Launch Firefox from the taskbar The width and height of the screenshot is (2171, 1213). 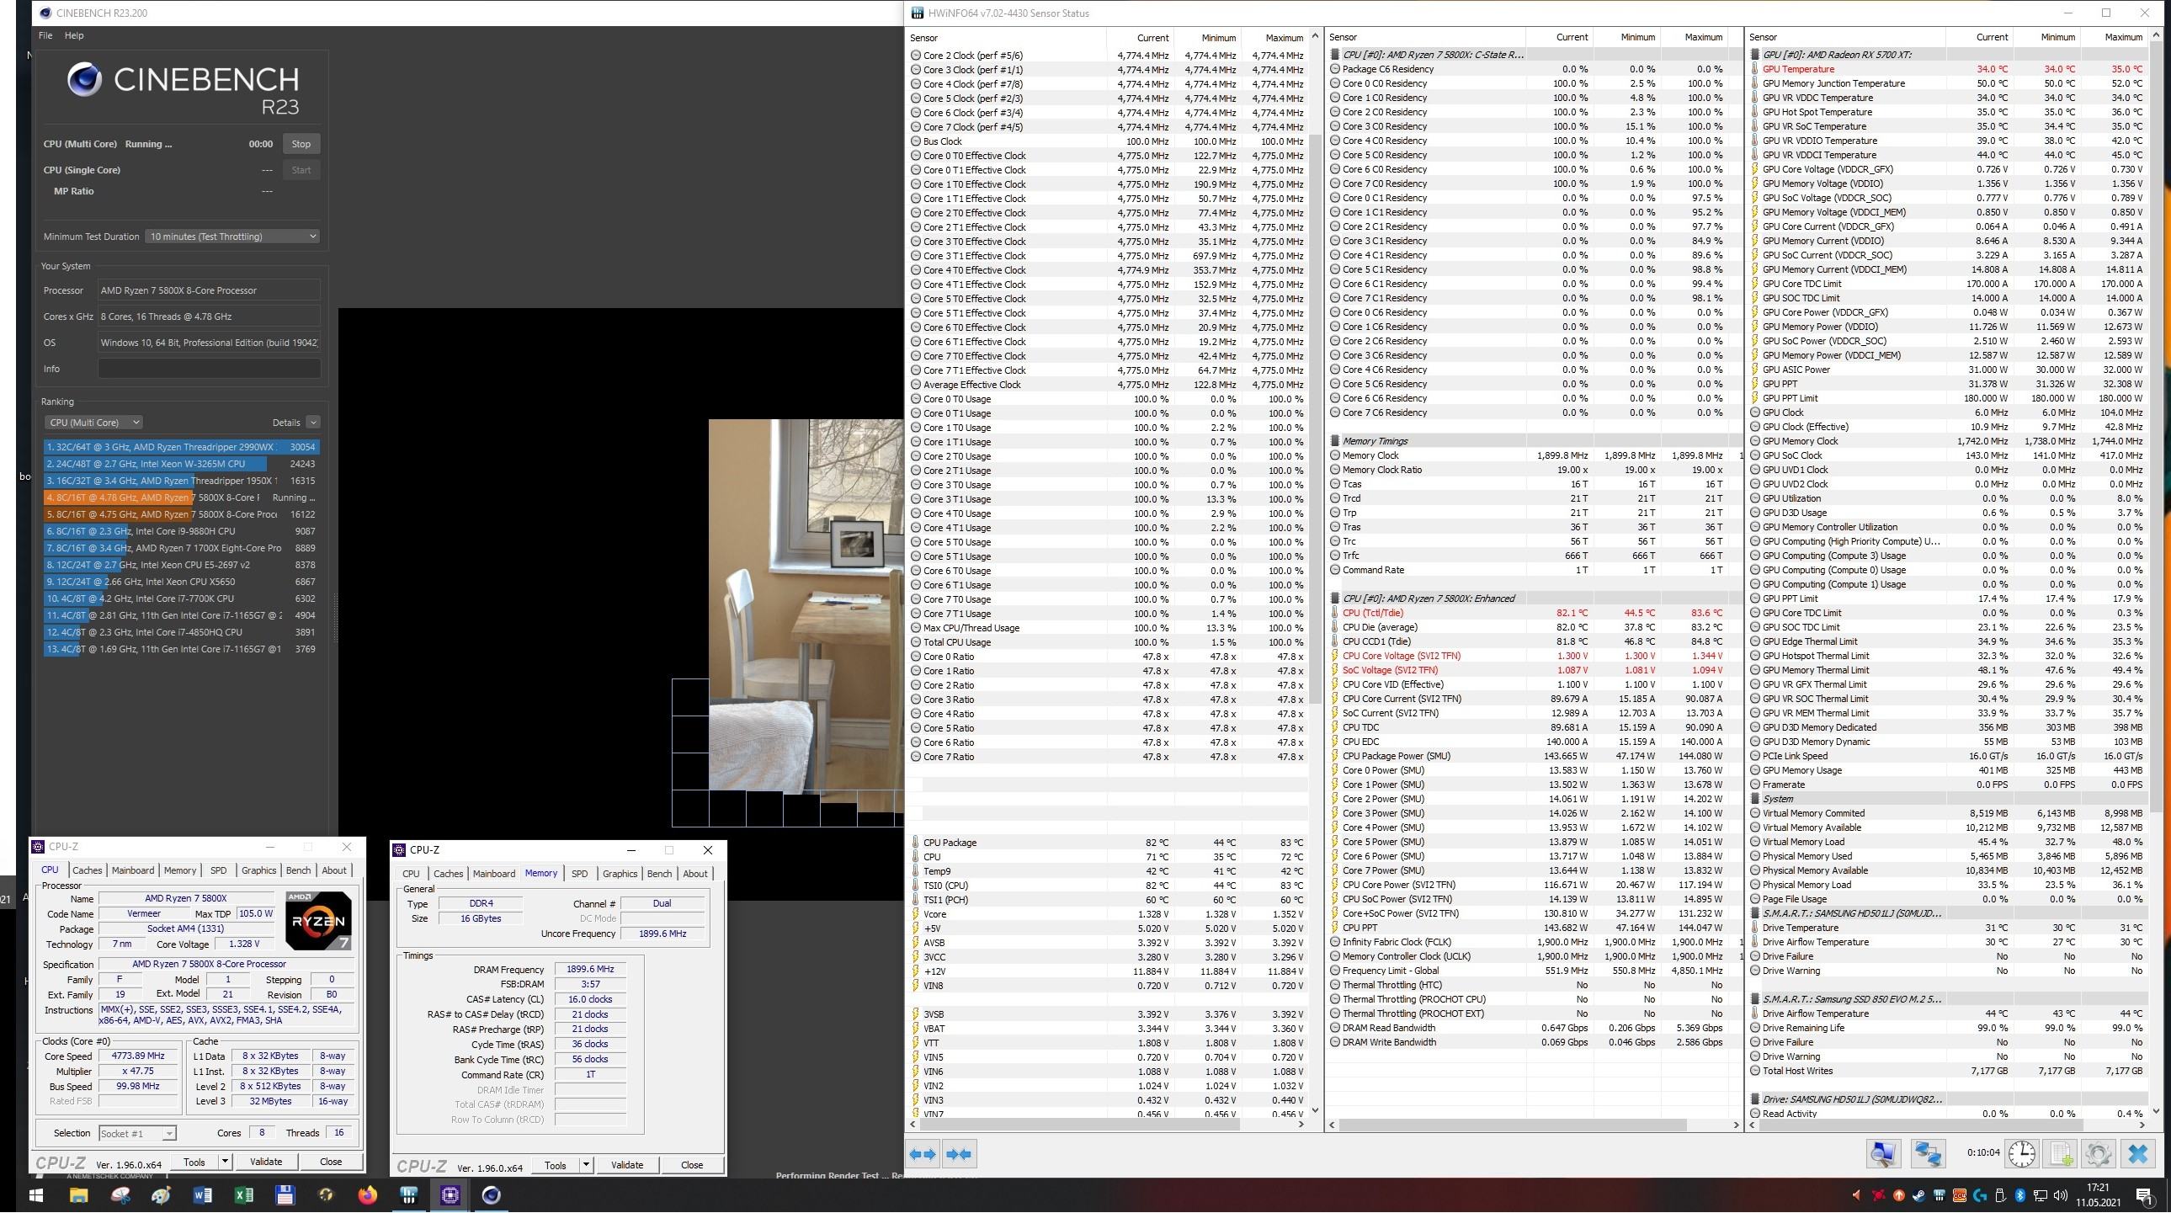point(368,1195)
